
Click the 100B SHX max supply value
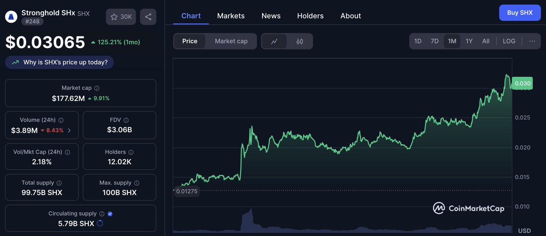pyautogui.click(x=120, y=193)
